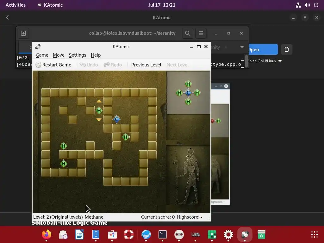324x243 pixels.
Task: Click Next Level button
Action: [178, 65]
